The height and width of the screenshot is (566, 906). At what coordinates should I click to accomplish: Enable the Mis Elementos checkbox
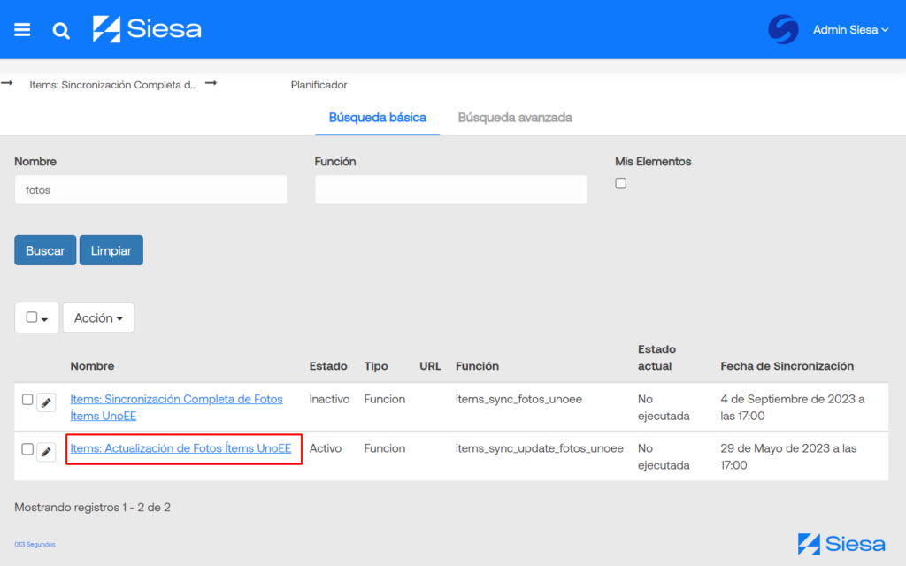tap(620, 182)
